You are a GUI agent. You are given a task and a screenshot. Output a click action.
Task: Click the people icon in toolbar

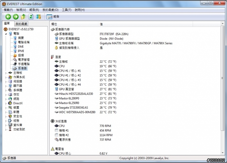point(39,17)
